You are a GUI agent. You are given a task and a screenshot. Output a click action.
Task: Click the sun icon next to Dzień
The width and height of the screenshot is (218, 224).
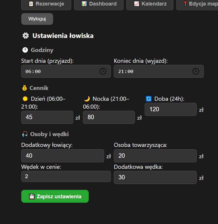25,99
